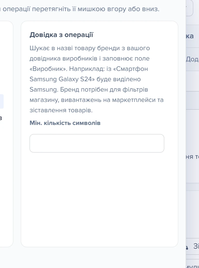199x268 pixels.
Task: Click the operation help text about 'Samsung Galaxy S24'
Action: (96, 79)
